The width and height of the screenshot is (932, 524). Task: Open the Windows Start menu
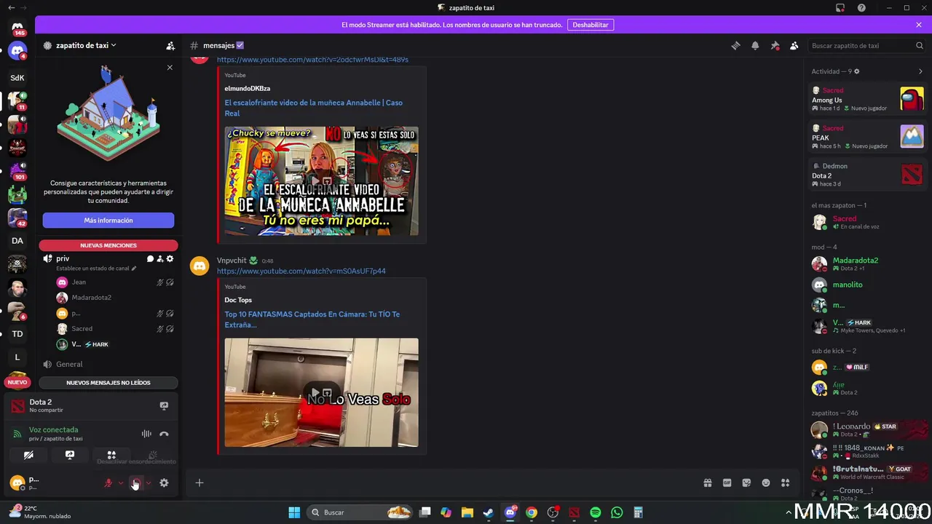[x=294, y=512]
